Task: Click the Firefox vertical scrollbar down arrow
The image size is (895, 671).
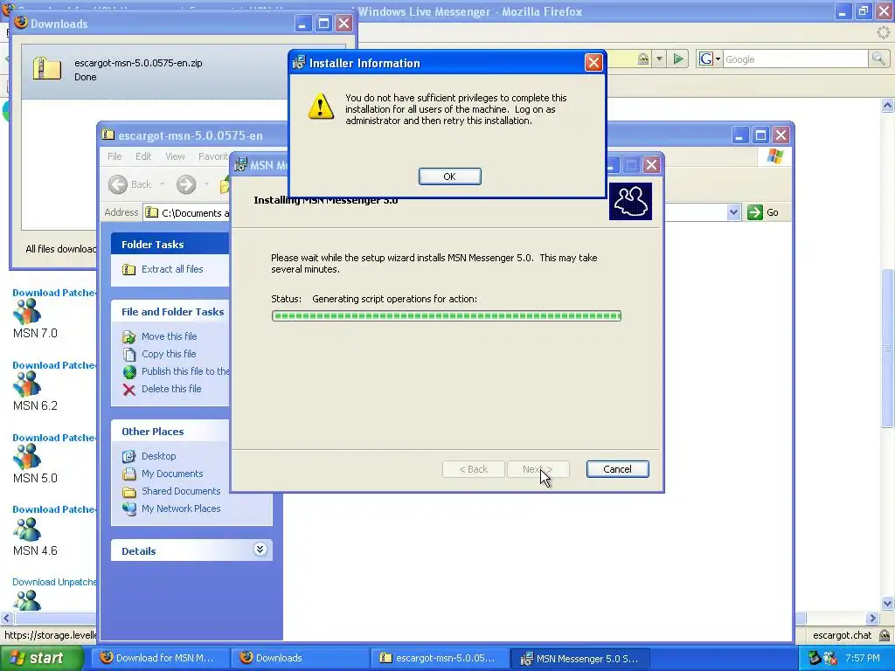Action: click(x=887, y=603)
